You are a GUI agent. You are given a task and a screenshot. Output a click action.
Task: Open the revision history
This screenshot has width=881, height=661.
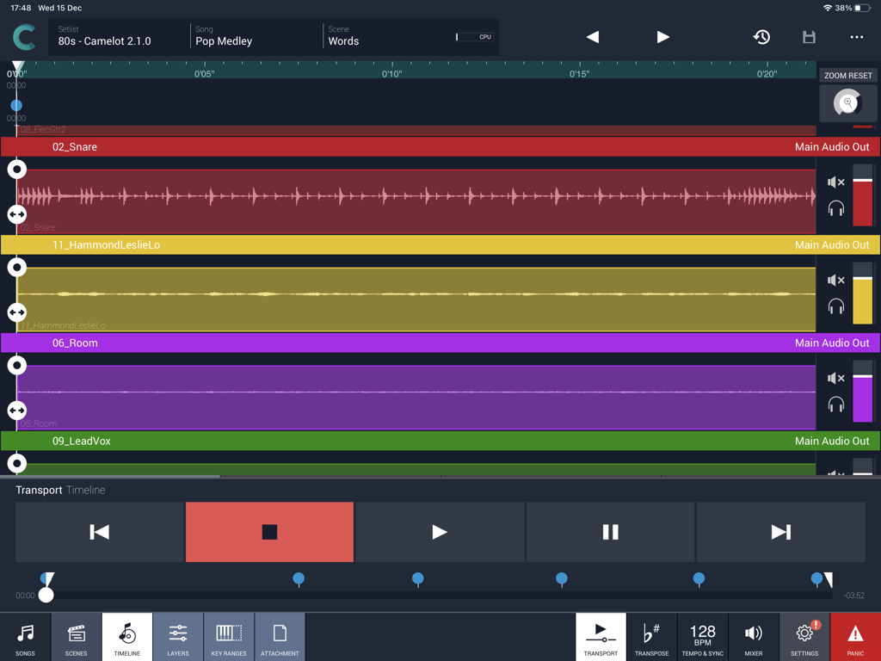(761, 37)
